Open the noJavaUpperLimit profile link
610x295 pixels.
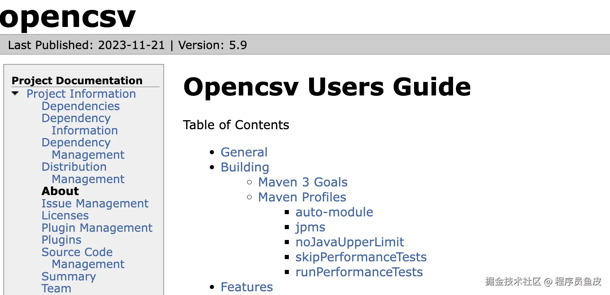pos(350,242)
